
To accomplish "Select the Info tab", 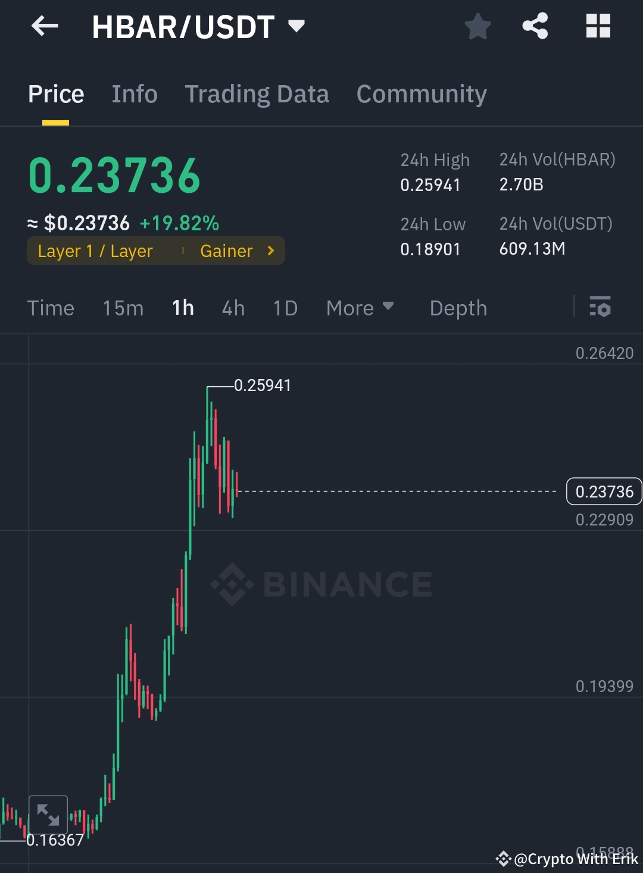I will tap(135, 94).
